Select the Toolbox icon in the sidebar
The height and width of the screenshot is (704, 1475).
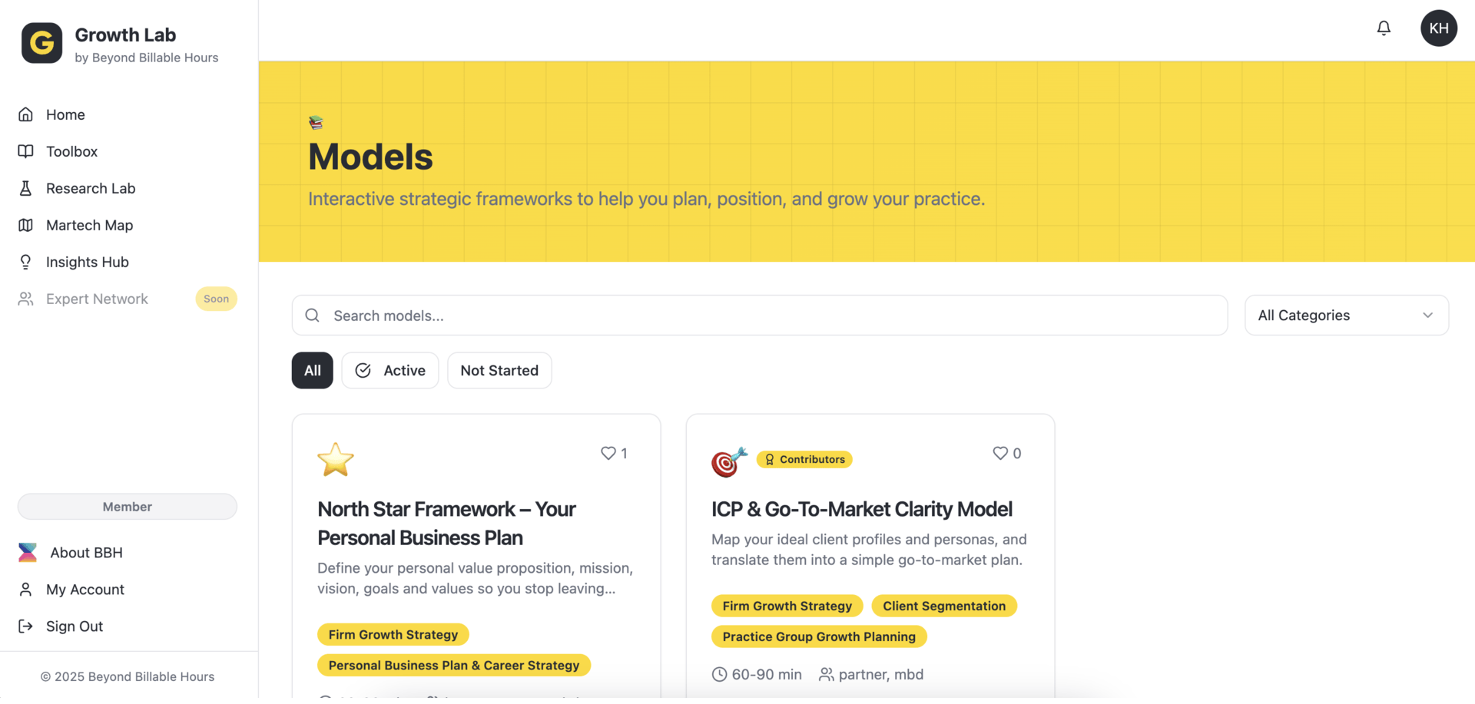(26, 151)
